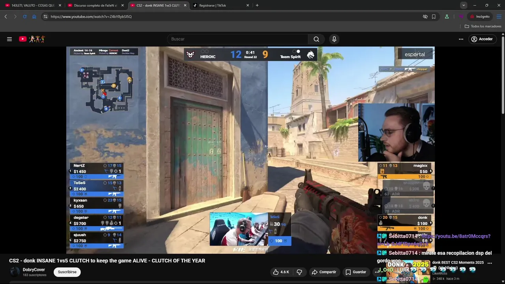
Task: Open more actions ellipsis next to Guardar
Action: point(377,272)
